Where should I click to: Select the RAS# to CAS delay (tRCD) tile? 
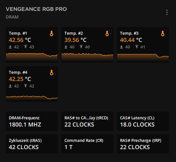[87, 121]
